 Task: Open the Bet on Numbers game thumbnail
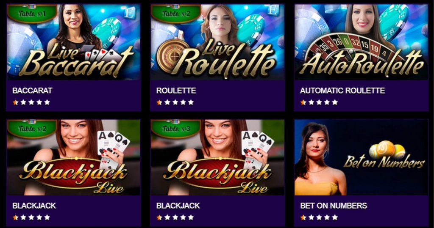(361, 157)
